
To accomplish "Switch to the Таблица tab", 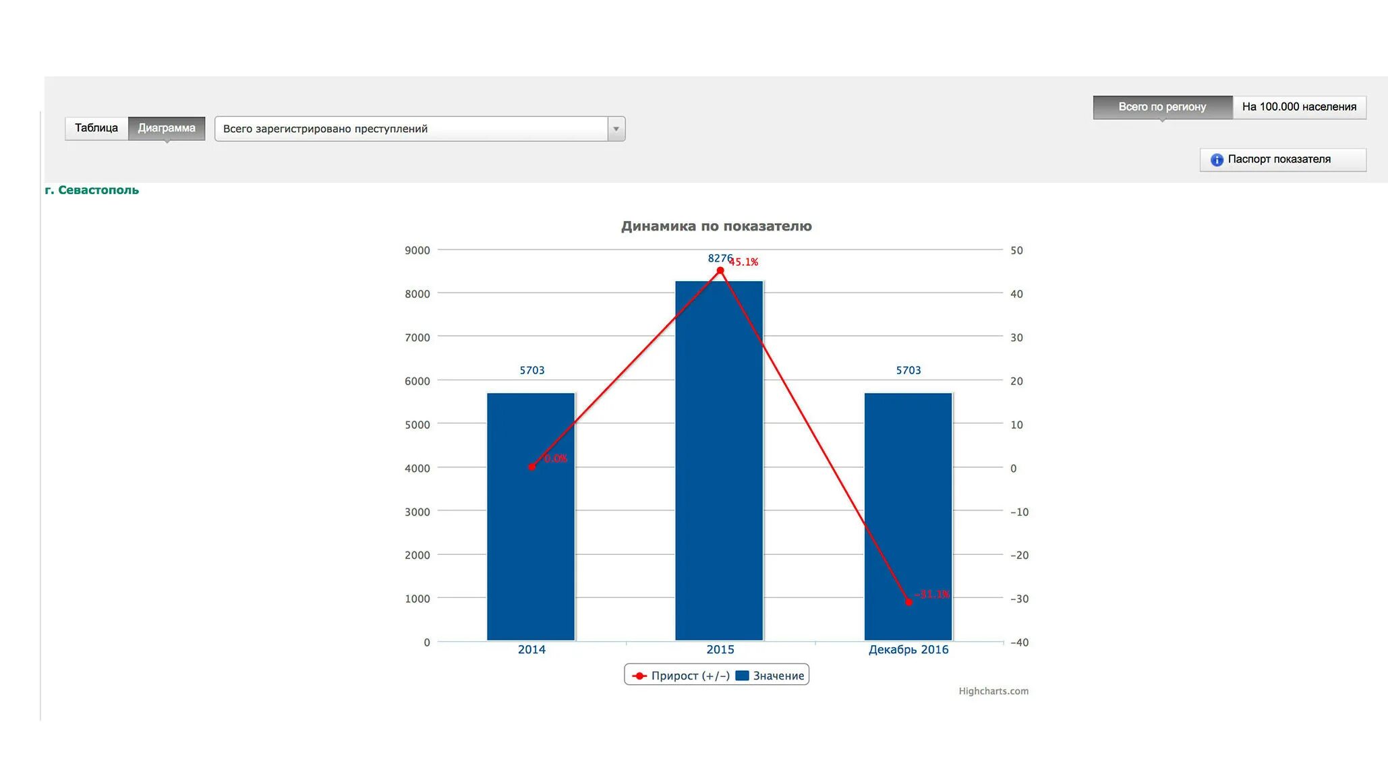I will [x=96, y=128].
